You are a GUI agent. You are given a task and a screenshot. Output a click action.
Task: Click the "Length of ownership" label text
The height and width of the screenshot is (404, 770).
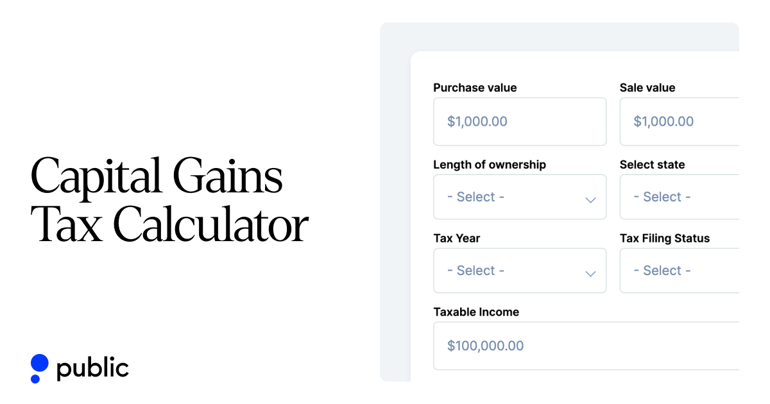click(x=490, y=165)
